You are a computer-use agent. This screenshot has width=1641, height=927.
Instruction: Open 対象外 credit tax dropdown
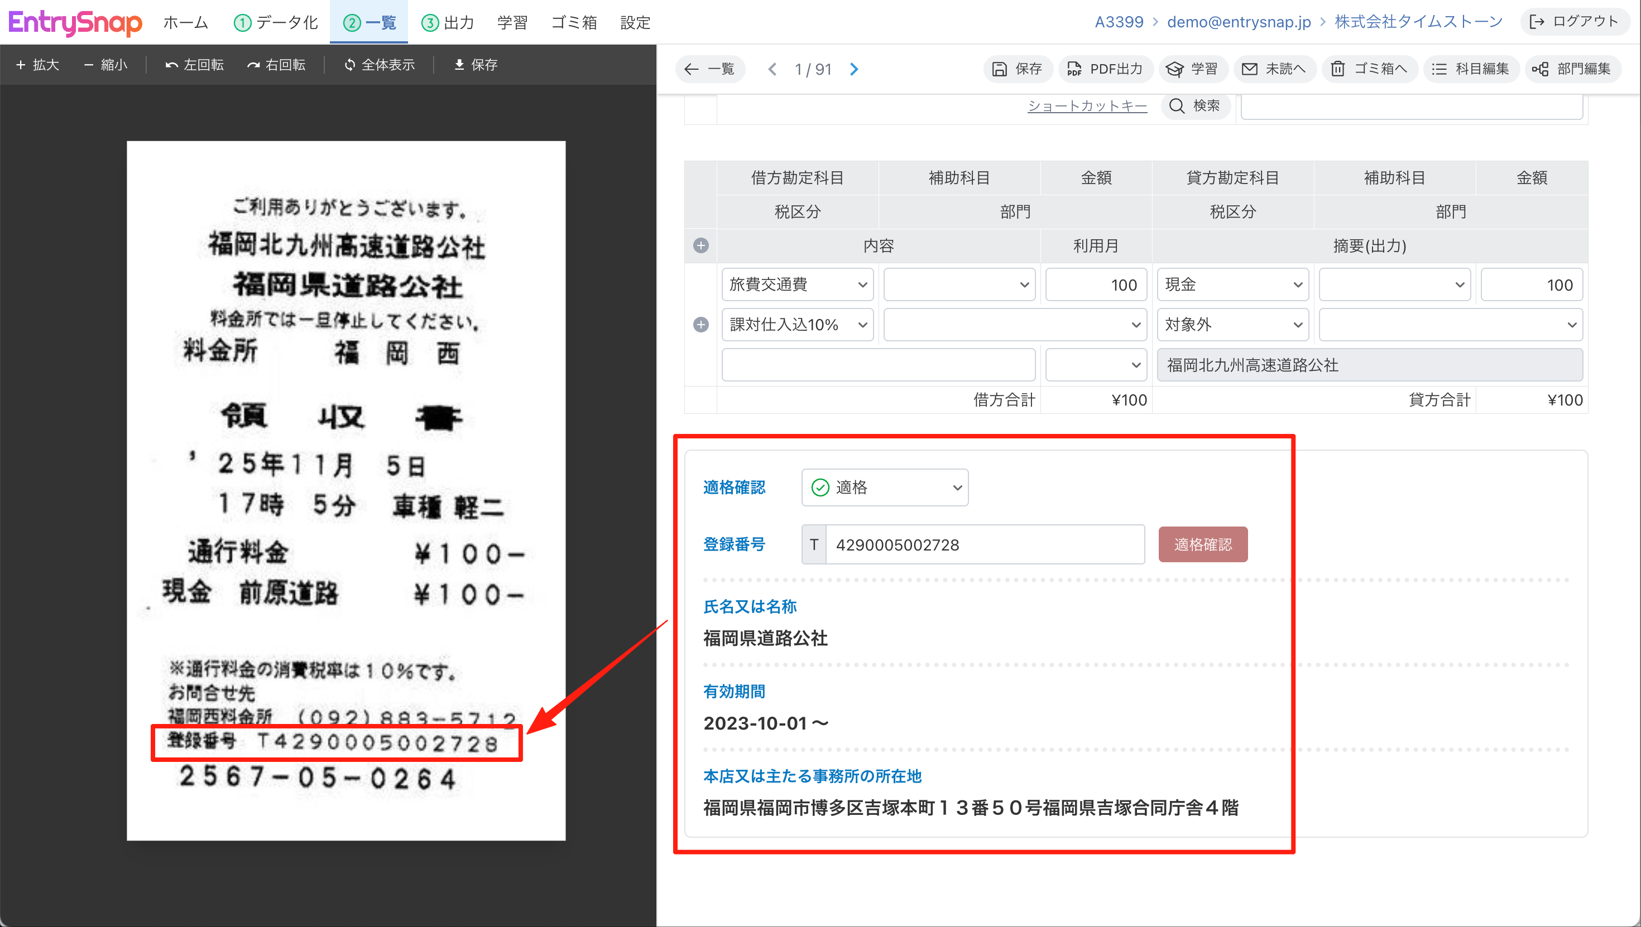click(x=1232, y=325)
